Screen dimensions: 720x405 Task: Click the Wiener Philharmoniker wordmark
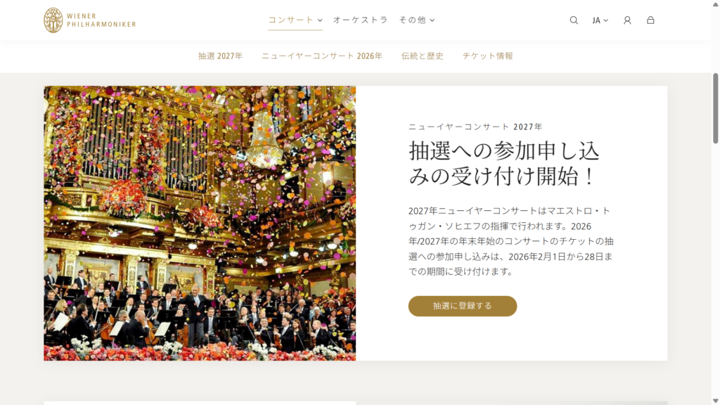click(101, 20)
